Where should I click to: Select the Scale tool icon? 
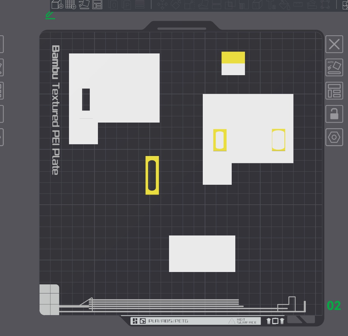pyautogui.click(x=189, y=5)
